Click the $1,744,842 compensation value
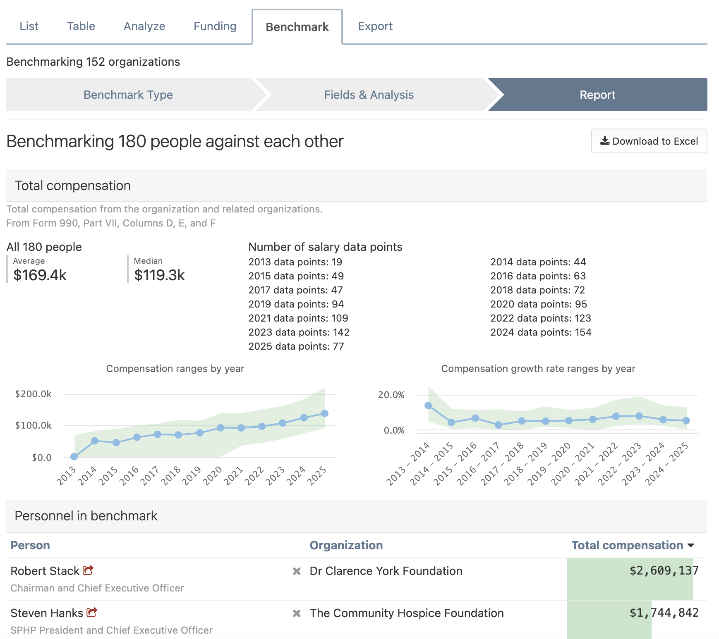Viewport: 719px width, 639px height. tap(664, 613)
